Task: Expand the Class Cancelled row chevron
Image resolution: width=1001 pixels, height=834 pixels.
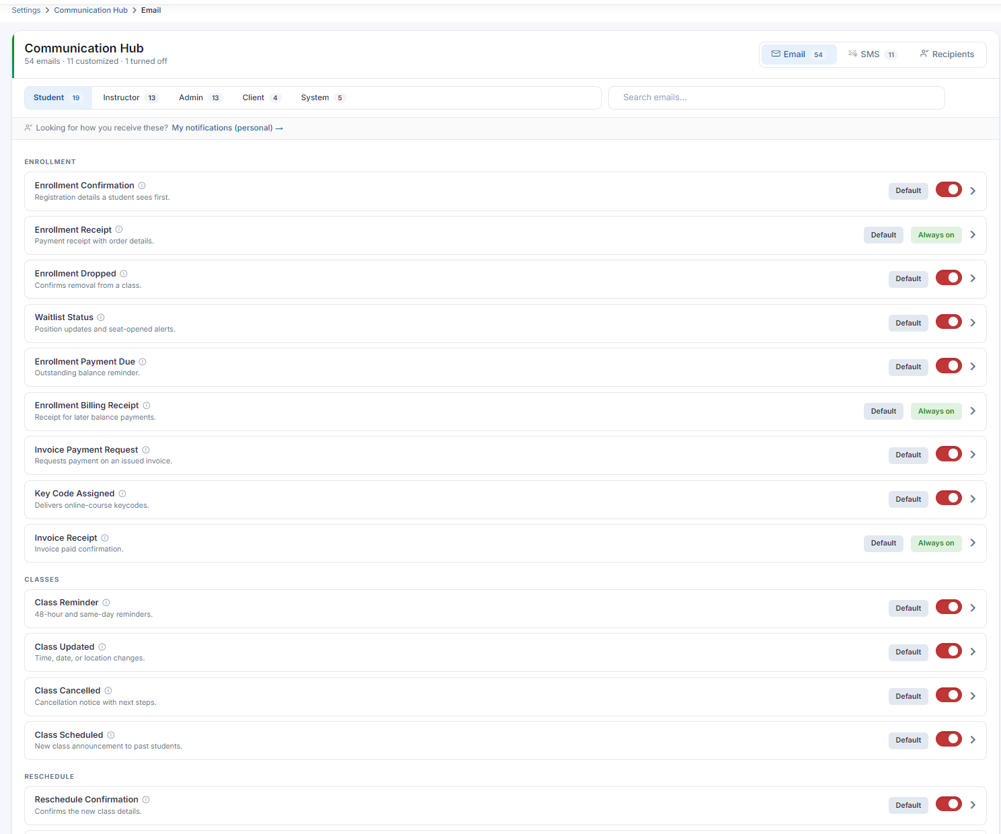Action: pos(973,696)
